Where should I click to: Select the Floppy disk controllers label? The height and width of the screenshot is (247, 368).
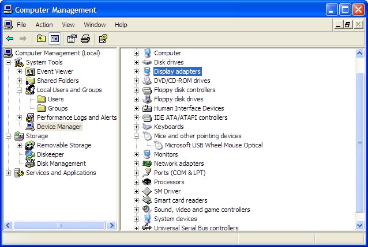(x=185, y=90)
